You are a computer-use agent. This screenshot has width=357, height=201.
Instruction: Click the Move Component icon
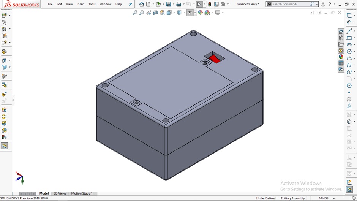click(4, 43)
